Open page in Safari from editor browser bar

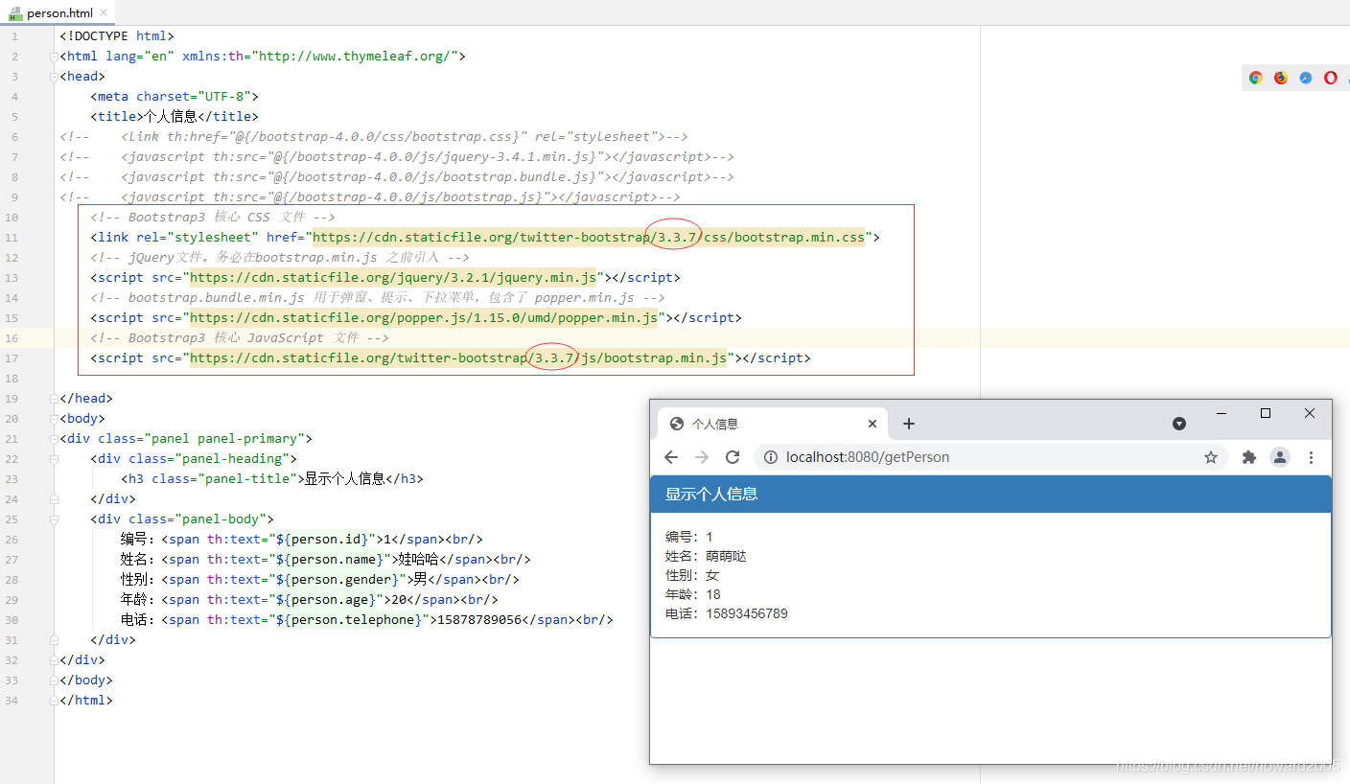[x=1305, y=78]
